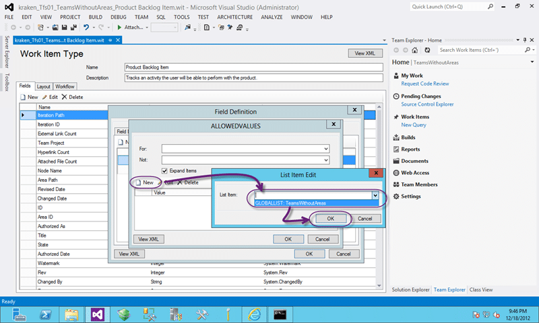This screenshot has height=323, width=539.
Task: Open the For dropdown in ALLOWEDVALUES
Action: click(x=326, y=149)
